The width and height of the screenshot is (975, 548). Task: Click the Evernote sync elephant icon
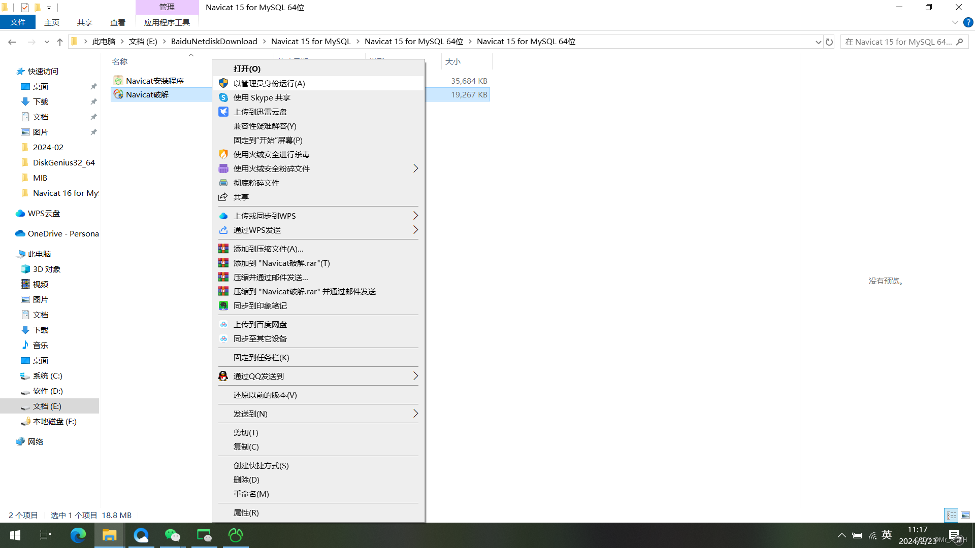223,305
